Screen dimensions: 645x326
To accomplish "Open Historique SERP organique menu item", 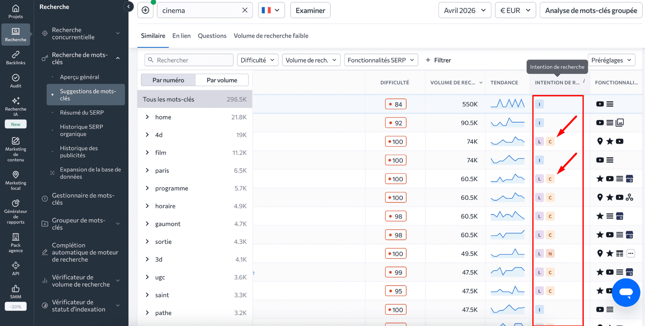I will click(81, 130).
